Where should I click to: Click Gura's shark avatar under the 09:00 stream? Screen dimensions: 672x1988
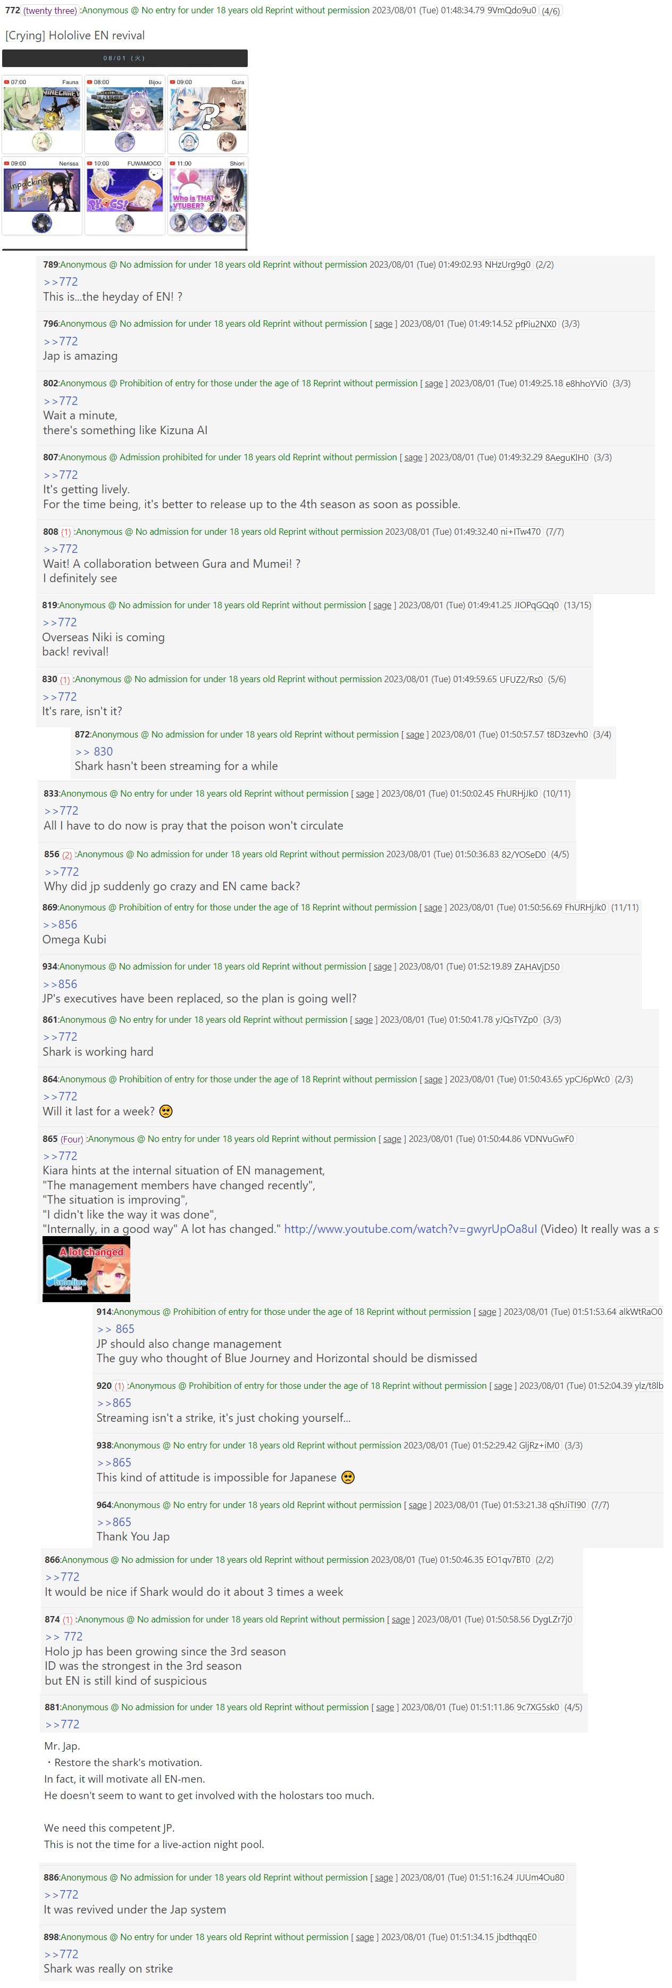pyautogui.click(x=189, y=141)
